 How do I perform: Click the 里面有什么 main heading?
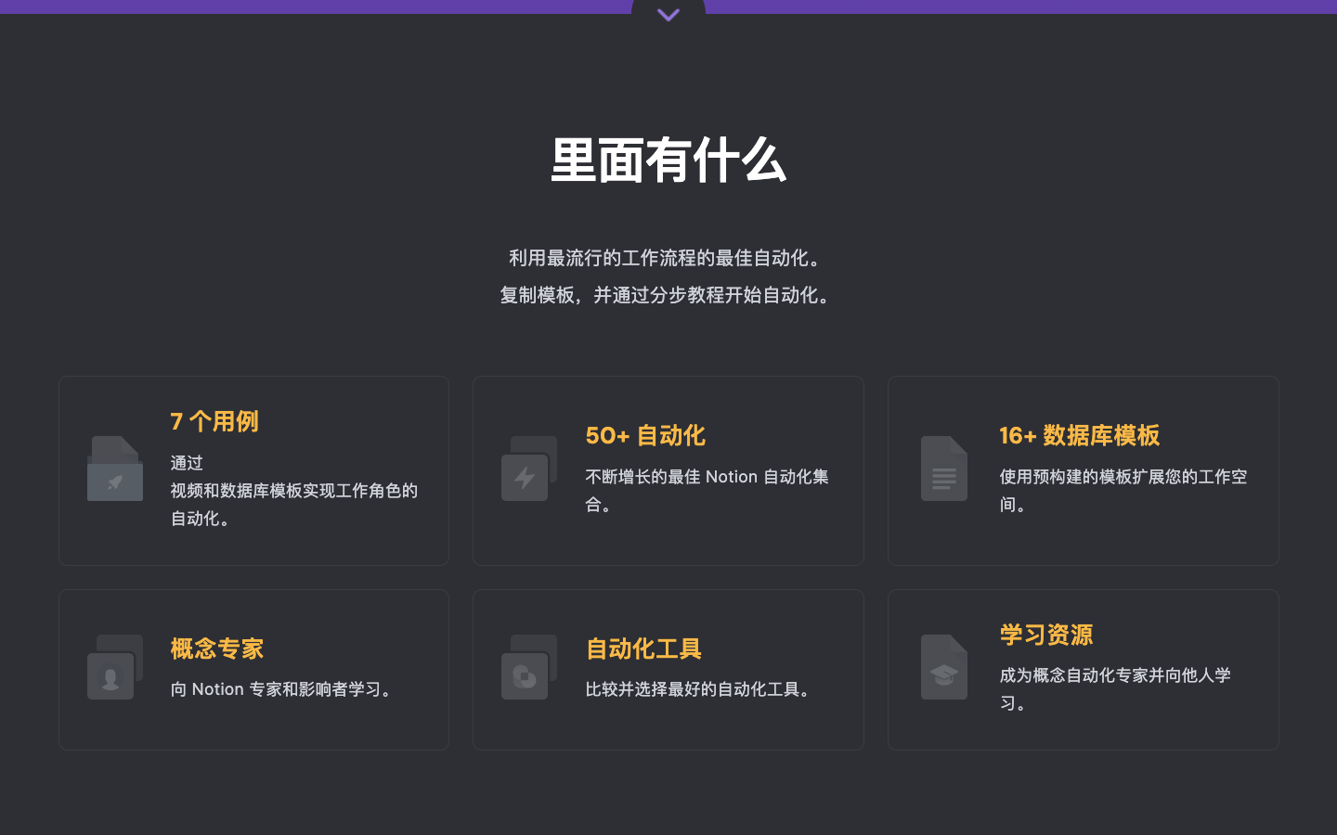pos(668,161)
